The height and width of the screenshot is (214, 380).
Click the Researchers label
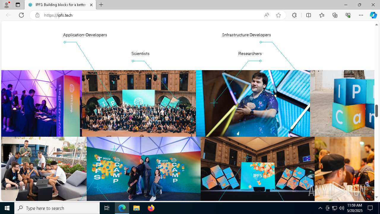pyautogui.click(x=250, y=53)
